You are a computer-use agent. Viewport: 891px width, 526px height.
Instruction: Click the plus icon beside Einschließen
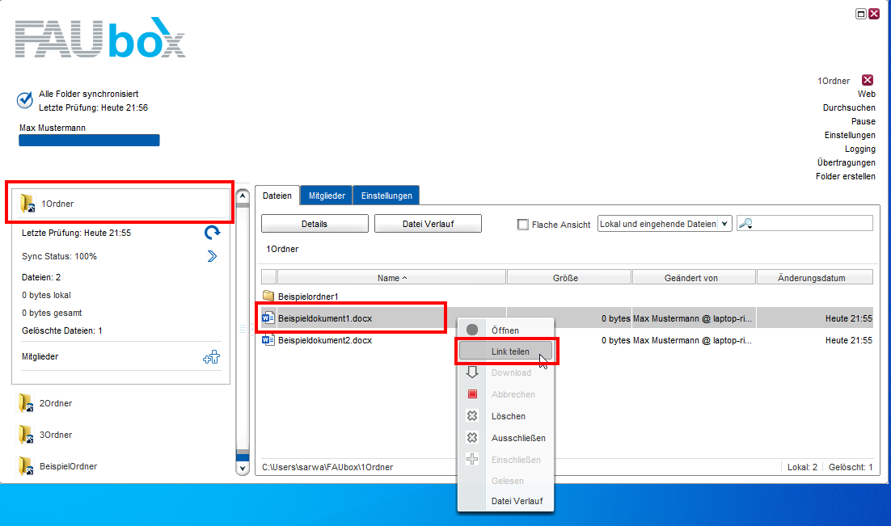[x=472, y=459]
